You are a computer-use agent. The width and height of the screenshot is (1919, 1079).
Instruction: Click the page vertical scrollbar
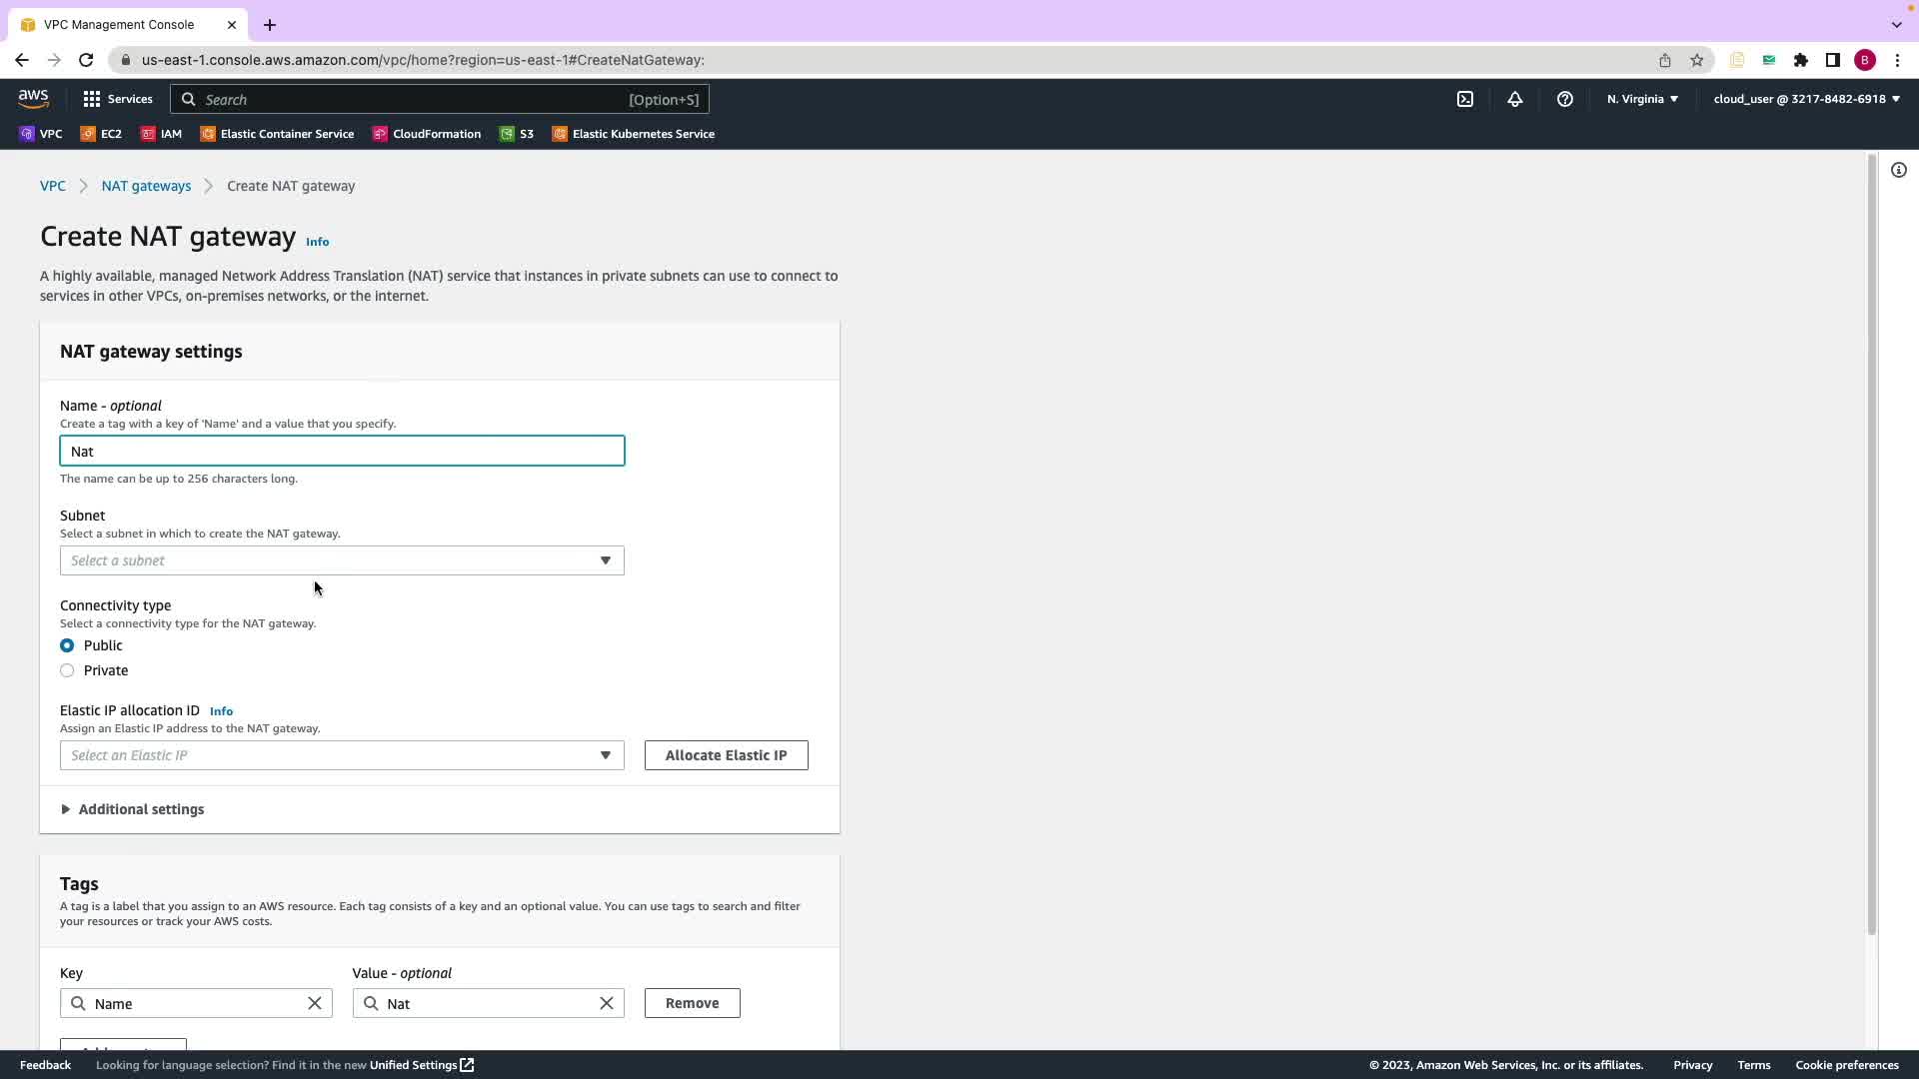(1872, 544)
